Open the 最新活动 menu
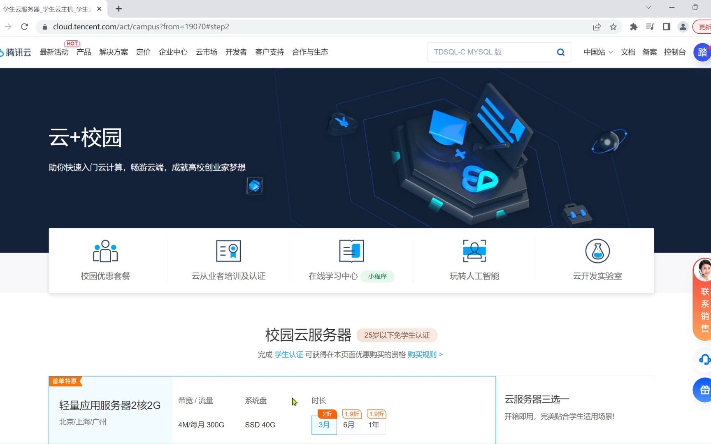 54,52
